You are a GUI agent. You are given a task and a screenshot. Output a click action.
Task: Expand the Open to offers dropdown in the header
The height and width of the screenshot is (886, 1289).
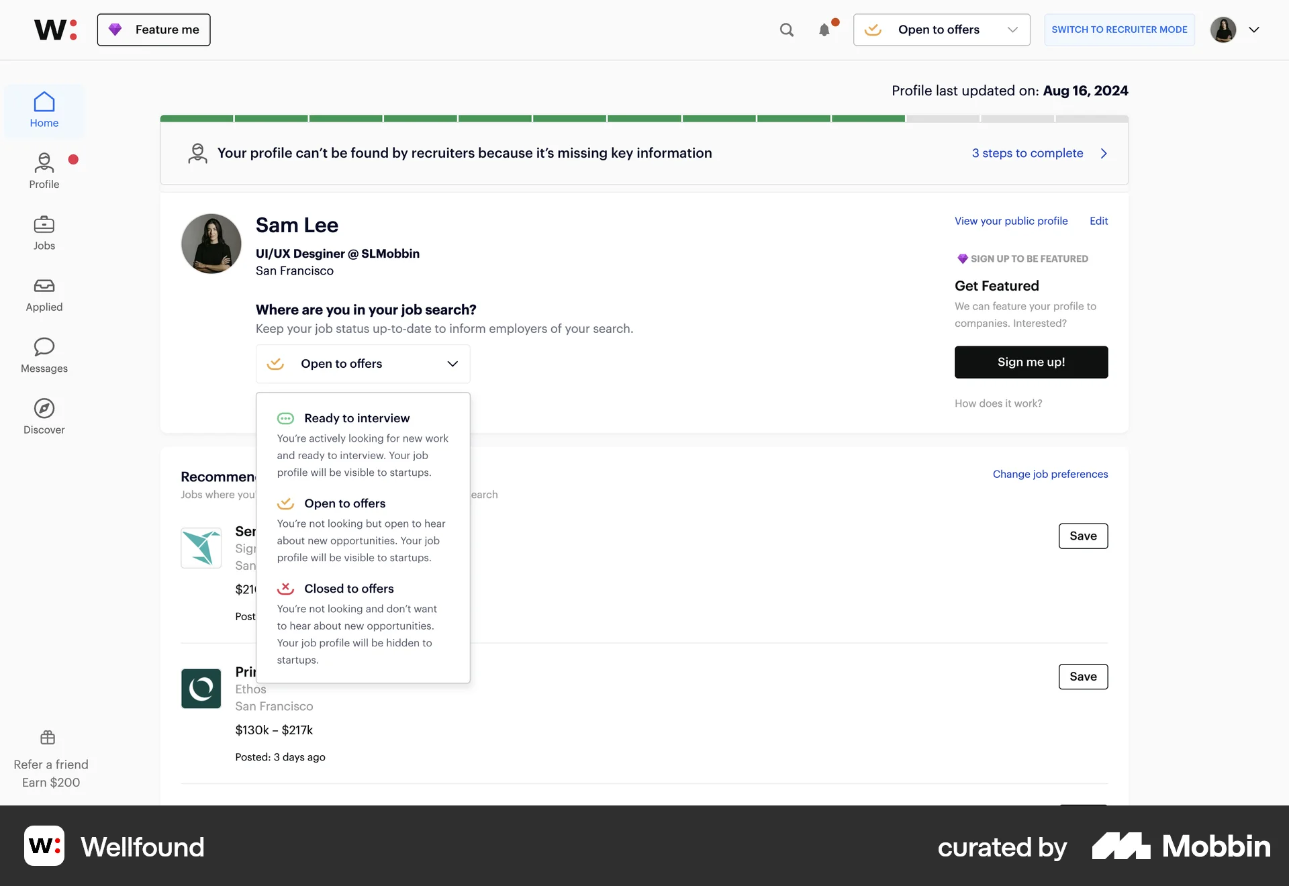pos(941,30)
